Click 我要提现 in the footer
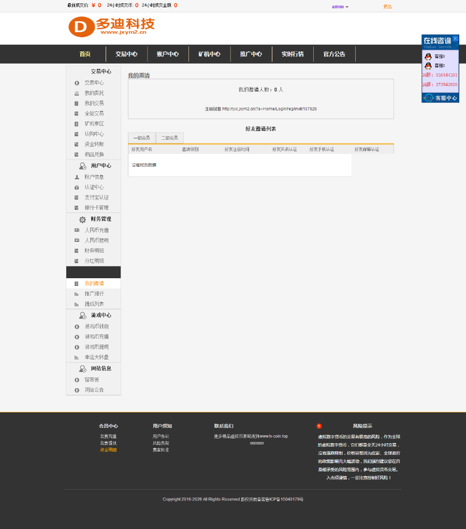Screen dimensions: 466x529 108,444
